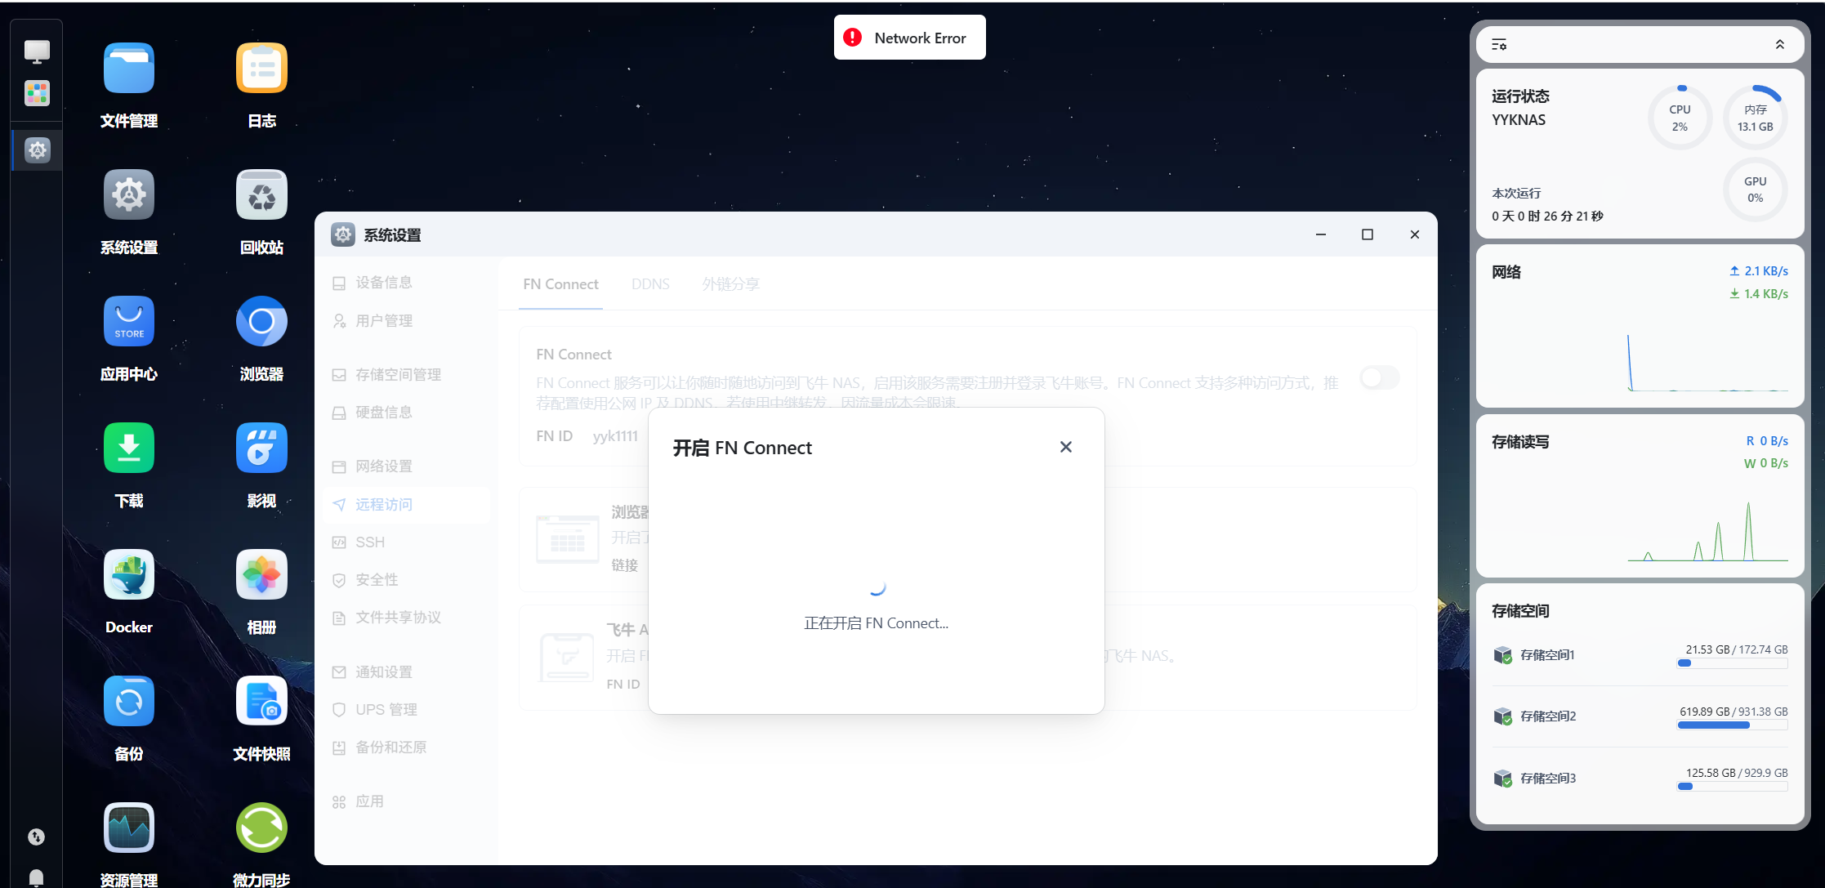Close the 开启 FN Connect dialog
This screenshot has height=888, width=1825.
[1065, 447]
